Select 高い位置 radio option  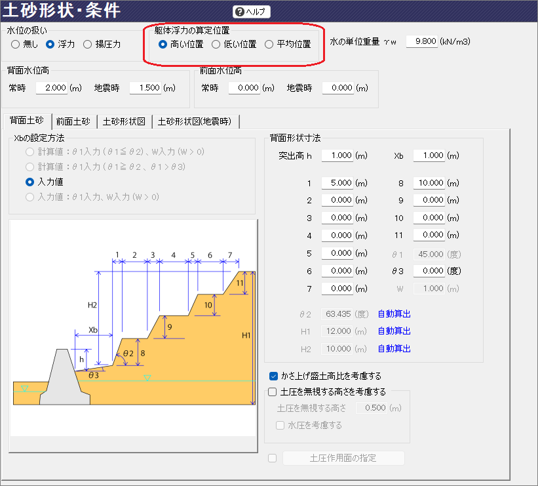tap(164, 45)
